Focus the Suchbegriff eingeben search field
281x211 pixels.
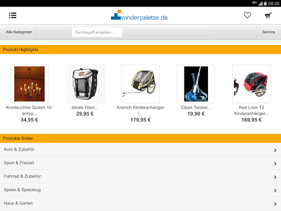[97, 32]
